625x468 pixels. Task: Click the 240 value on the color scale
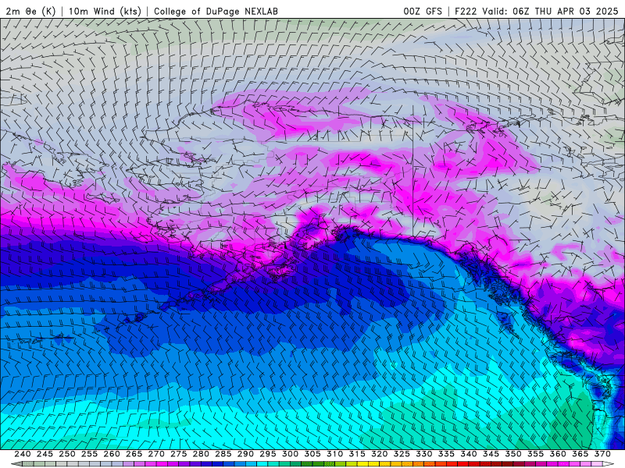pyautogui.click(x=23, y=454)
